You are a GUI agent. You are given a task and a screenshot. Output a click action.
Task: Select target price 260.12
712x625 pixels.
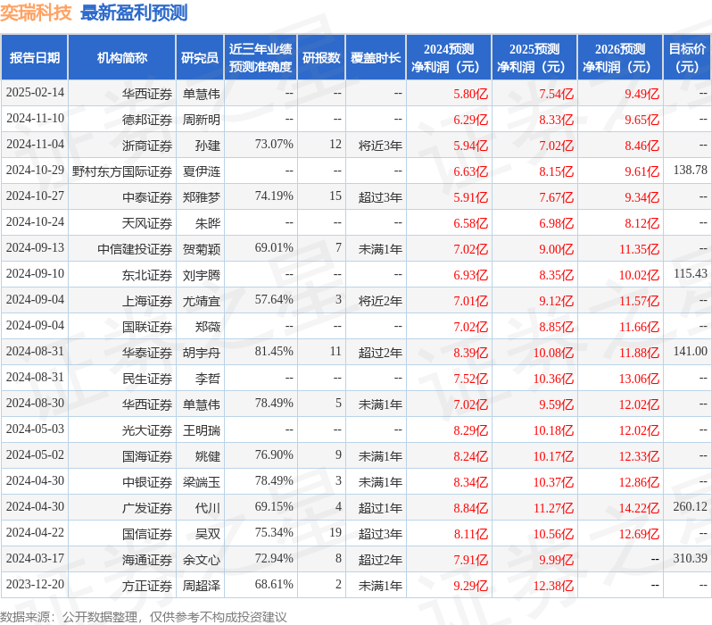[691, 507]
